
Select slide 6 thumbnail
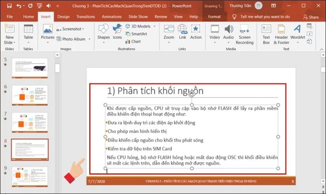[x=30, y=95]
